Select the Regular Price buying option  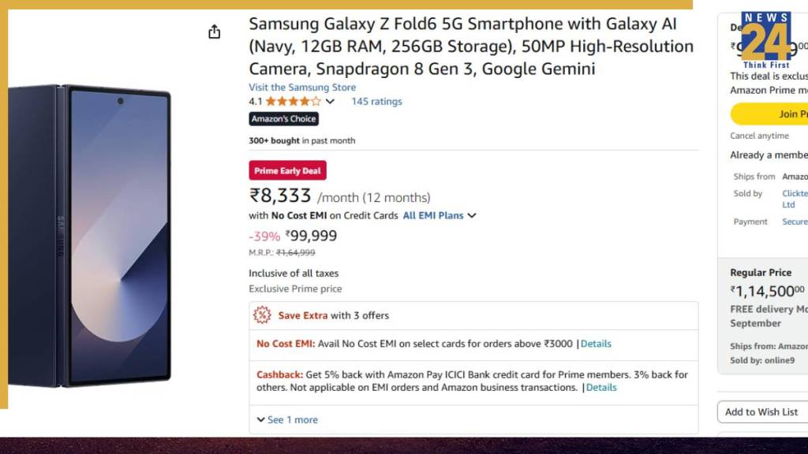click(761, 273)
